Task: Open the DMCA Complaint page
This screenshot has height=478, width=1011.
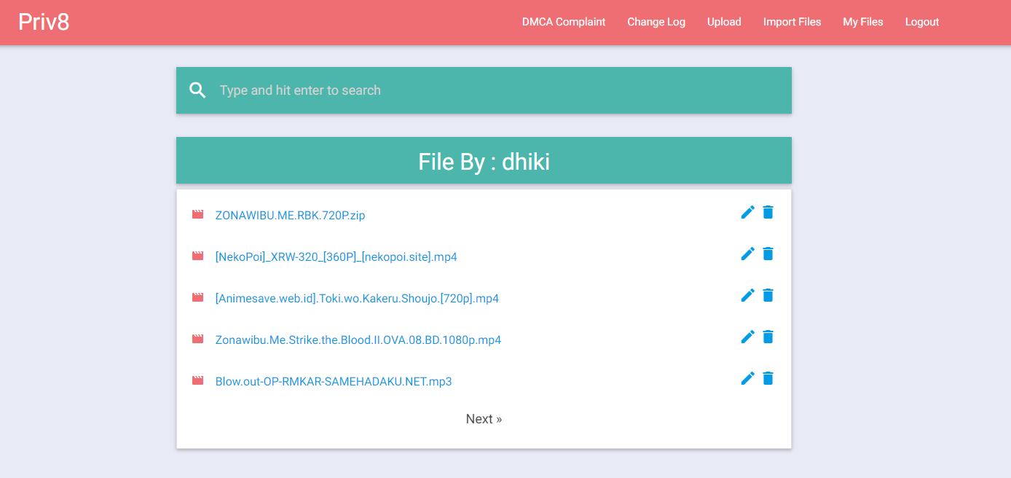Action: coord(564,22)
